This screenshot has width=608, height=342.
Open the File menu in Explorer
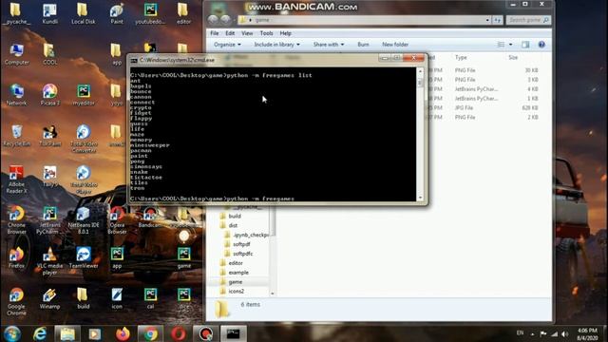[215, 33]
